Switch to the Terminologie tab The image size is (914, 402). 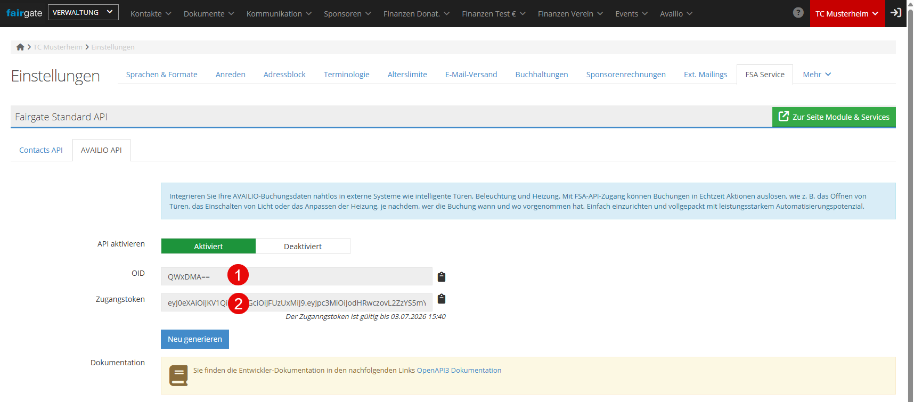click(347, 75)
